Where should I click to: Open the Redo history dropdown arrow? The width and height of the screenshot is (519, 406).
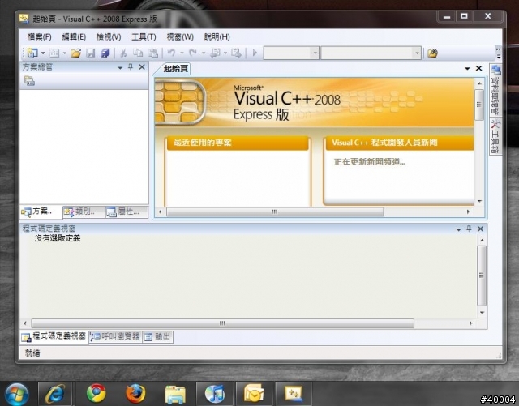point(204,53)
